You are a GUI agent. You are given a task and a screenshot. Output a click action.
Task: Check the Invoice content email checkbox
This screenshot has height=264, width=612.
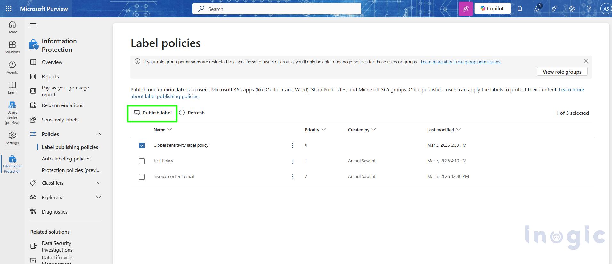point(142,177)
